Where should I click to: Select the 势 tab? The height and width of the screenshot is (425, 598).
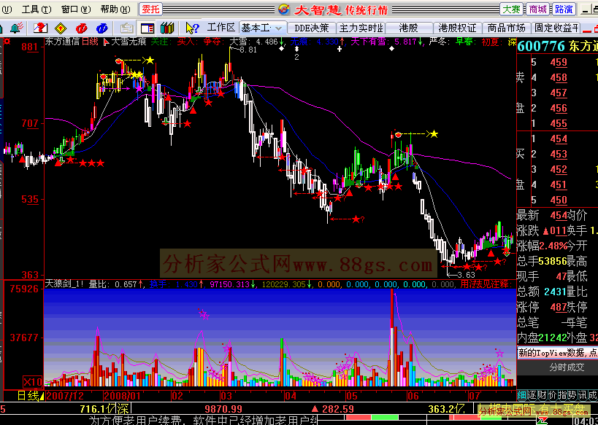coord(572,395)
